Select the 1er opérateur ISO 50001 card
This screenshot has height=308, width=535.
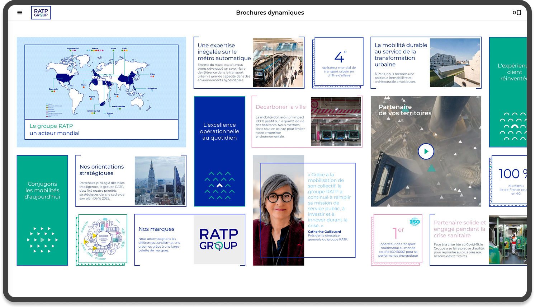pos(397,239)
